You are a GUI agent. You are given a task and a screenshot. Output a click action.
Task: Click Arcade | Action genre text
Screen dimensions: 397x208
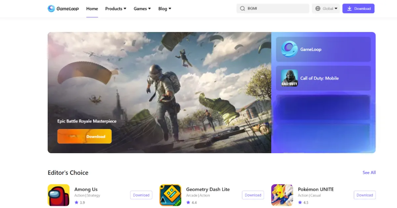coord(198,195)
